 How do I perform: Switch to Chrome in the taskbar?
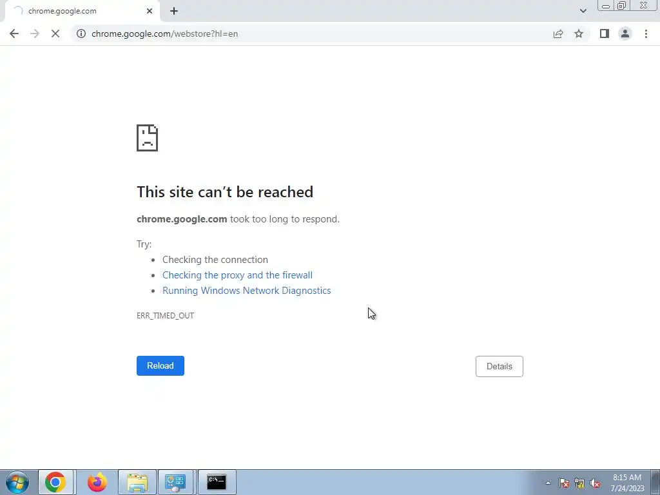tap(55, 482)
